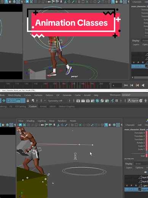The image size is (148, 198).
Task: Open render settings clapperboard with gear icon
Action: [93, 101]
